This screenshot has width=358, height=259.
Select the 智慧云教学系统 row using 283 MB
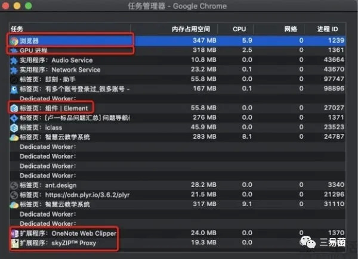pyautogui.click(x=177, y=137)
